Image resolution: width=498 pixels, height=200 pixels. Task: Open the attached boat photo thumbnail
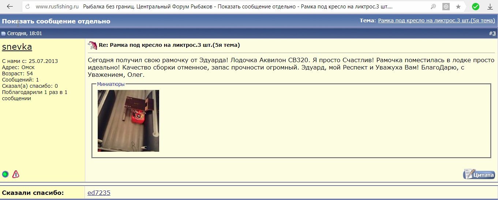(x=128, y=121)
